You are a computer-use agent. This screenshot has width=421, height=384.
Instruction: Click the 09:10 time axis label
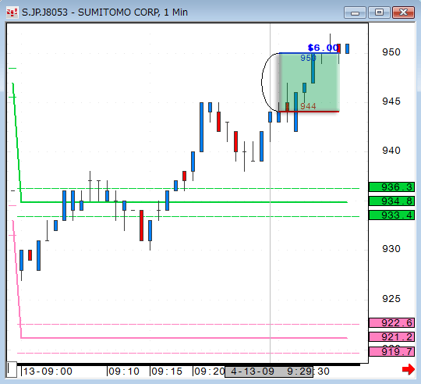[x=124, y=372]
